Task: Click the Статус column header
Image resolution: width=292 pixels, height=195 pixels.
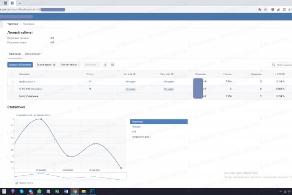Action: pos(90,74)
